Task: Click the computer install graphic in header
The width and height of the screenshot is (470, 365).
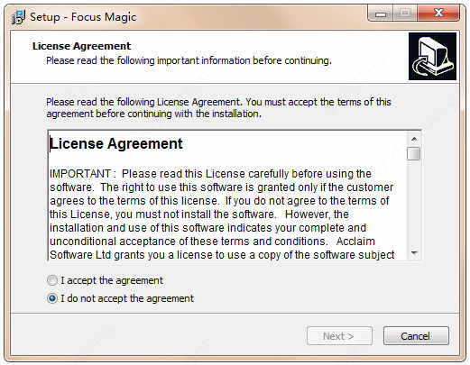Action: point(432,56)
